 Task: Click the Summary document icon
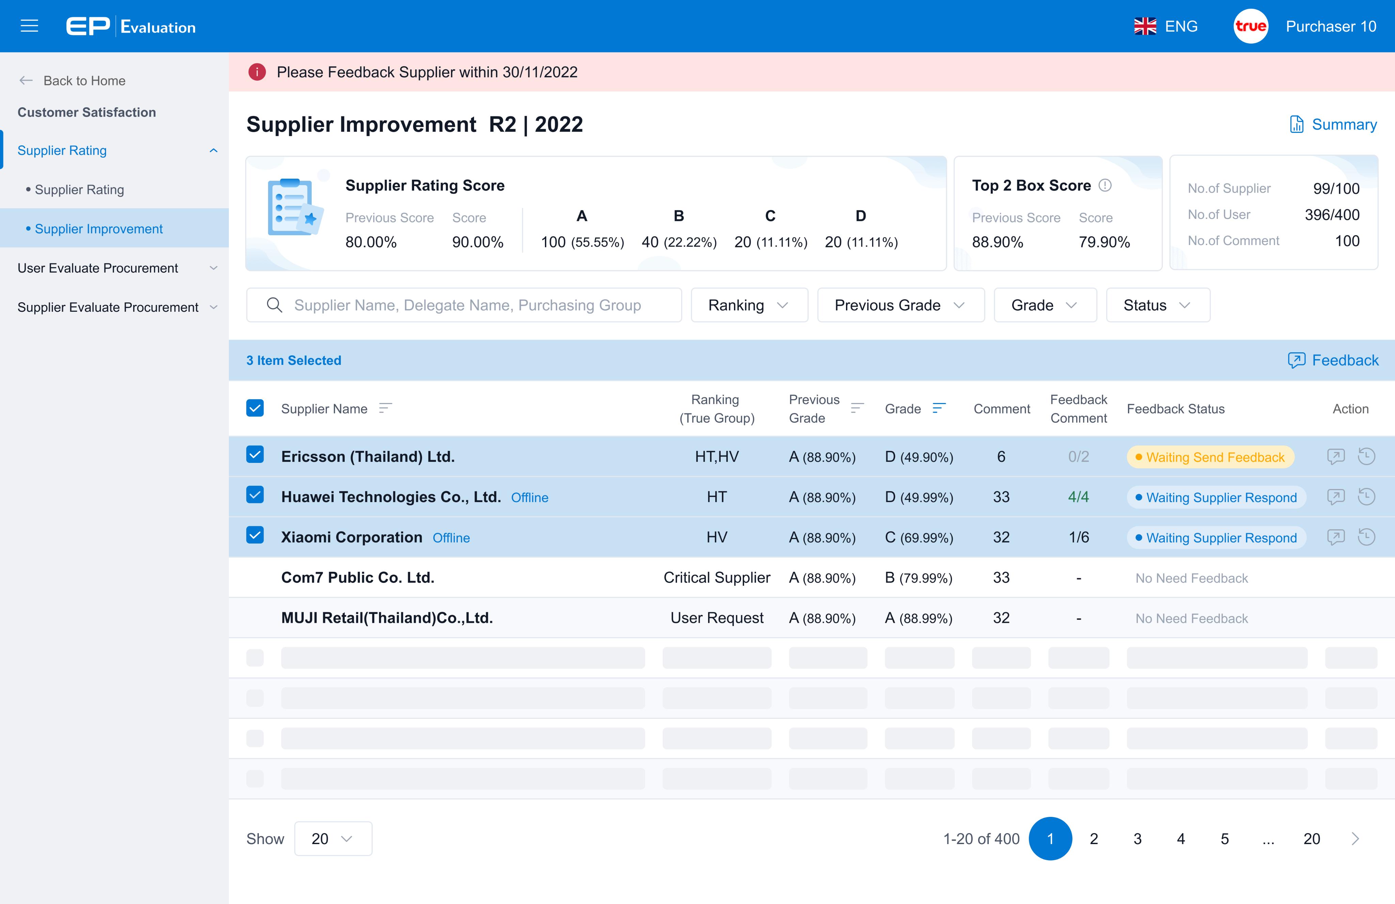1297,124
